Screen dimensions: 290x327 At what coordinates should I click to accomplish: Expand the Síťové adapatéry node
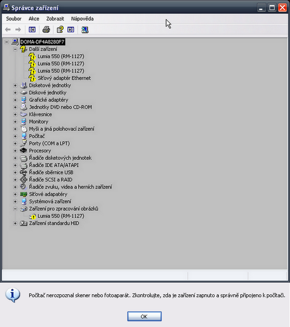coord(15,195)
